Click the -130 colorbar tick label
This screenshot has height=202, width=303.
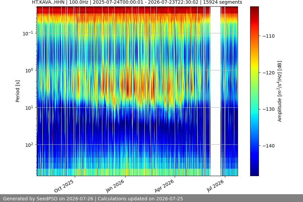point(269,109)
